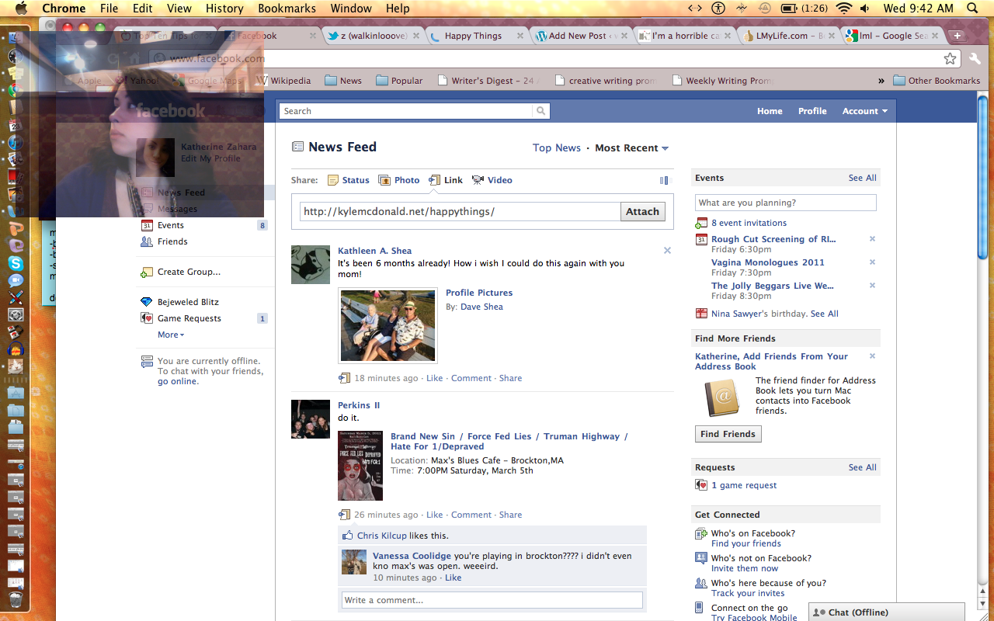Open the Chat (Offline) bar
Viewport: 994px width, 621px height.
click(x=886, y=612)
